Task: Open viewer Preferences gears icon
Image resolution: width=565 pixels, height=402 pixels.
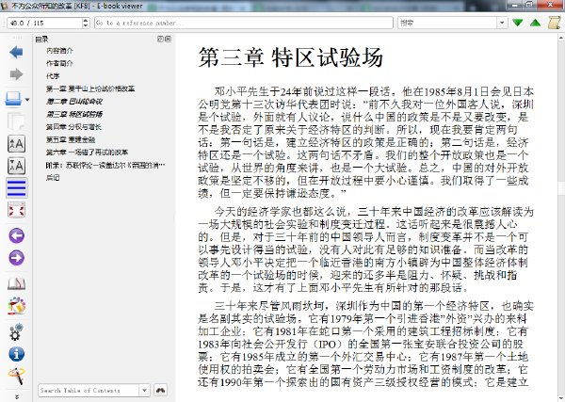Action: 16,331
